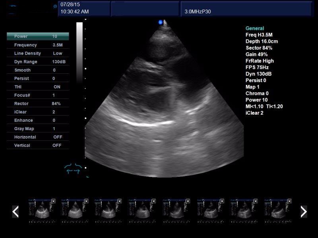Image resolution: width=318 pixels, height=238 pixels.
Task: Remove the last thumbnail via its X icon
Action: [x=289, y=201]
